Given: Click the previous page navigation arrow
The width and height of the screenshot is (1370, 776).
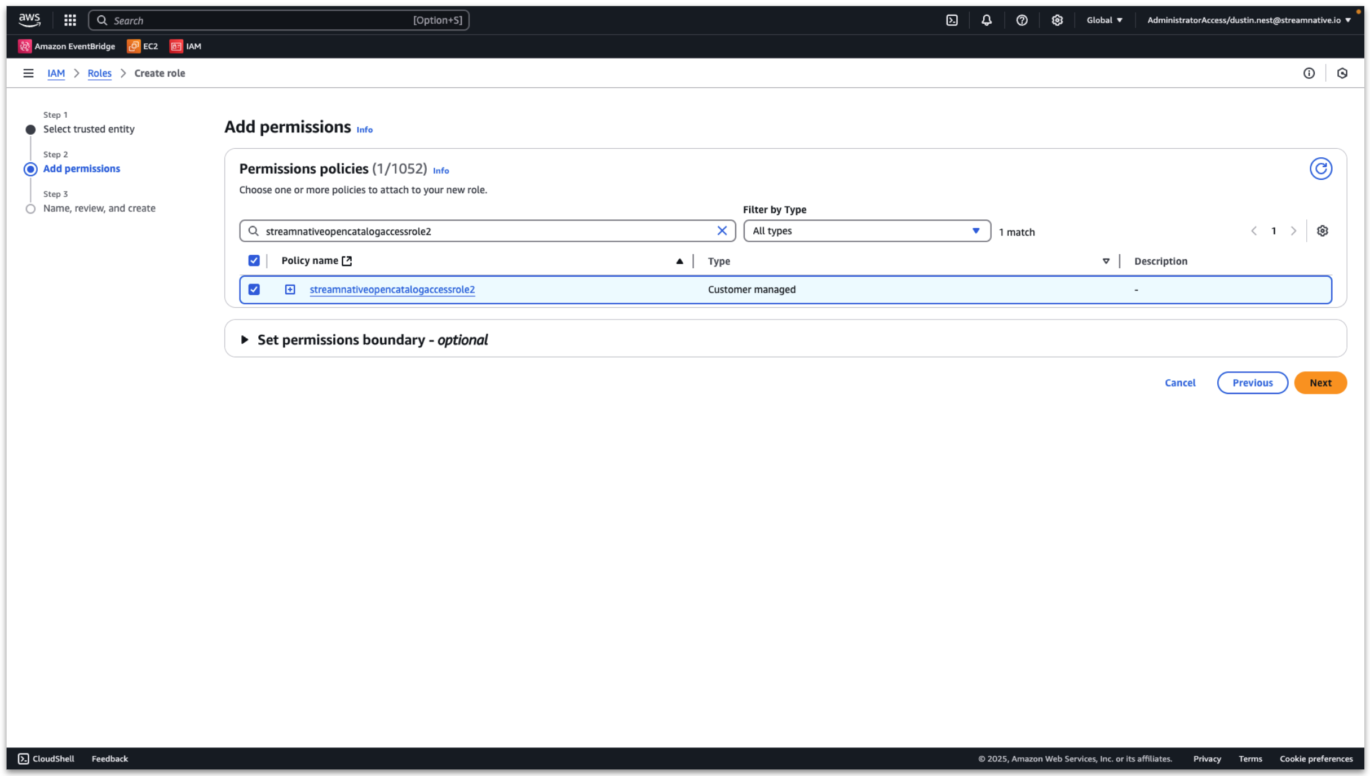Looking at the screenshot, I should click(x=1253, y=230).
